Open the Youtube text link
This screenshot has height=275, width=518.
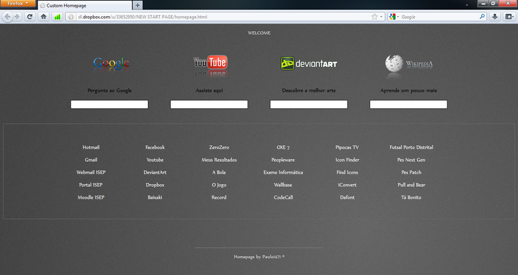coord(155,160)
